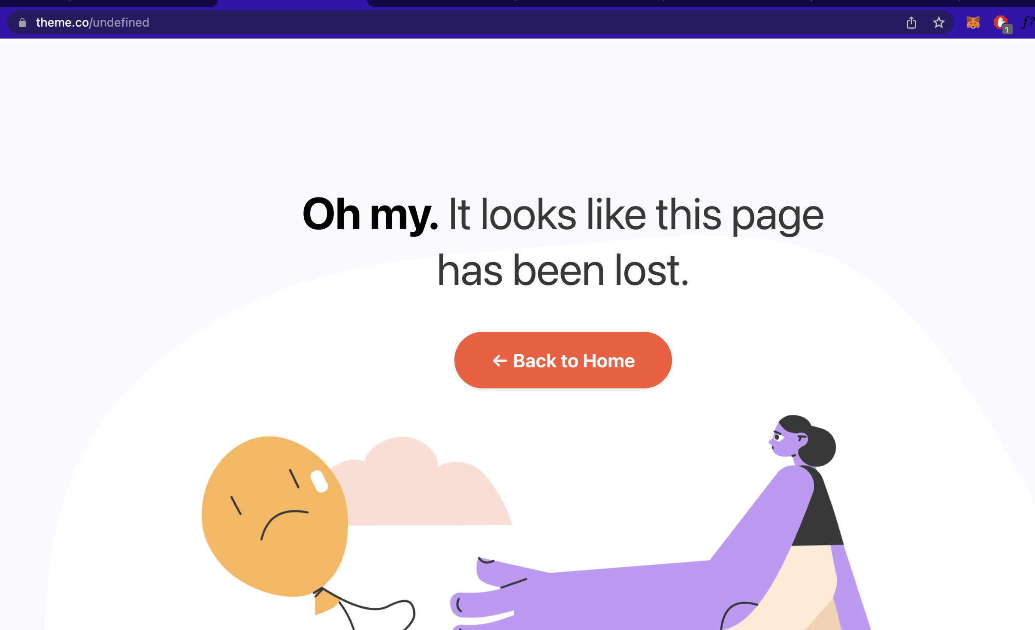Open the MetaMask fox extension
This screenshot has width=1035, height=630.
(x=973, y=22)
